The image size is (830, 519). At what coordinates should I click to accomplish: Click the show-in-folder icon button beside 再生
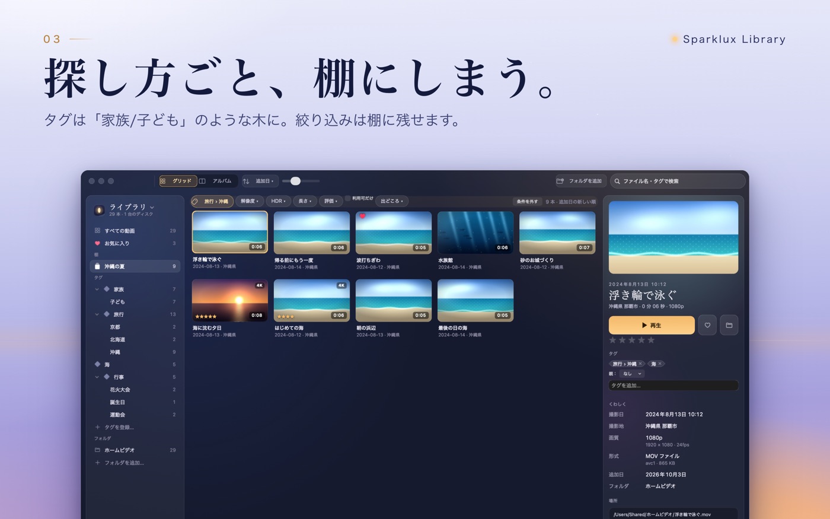(729, 325)
